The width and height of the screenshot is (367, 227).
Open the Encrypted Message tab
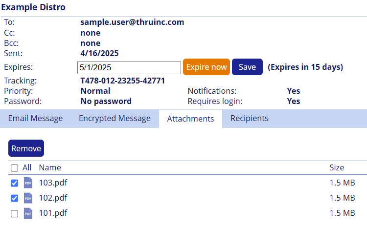pos(115,119)
